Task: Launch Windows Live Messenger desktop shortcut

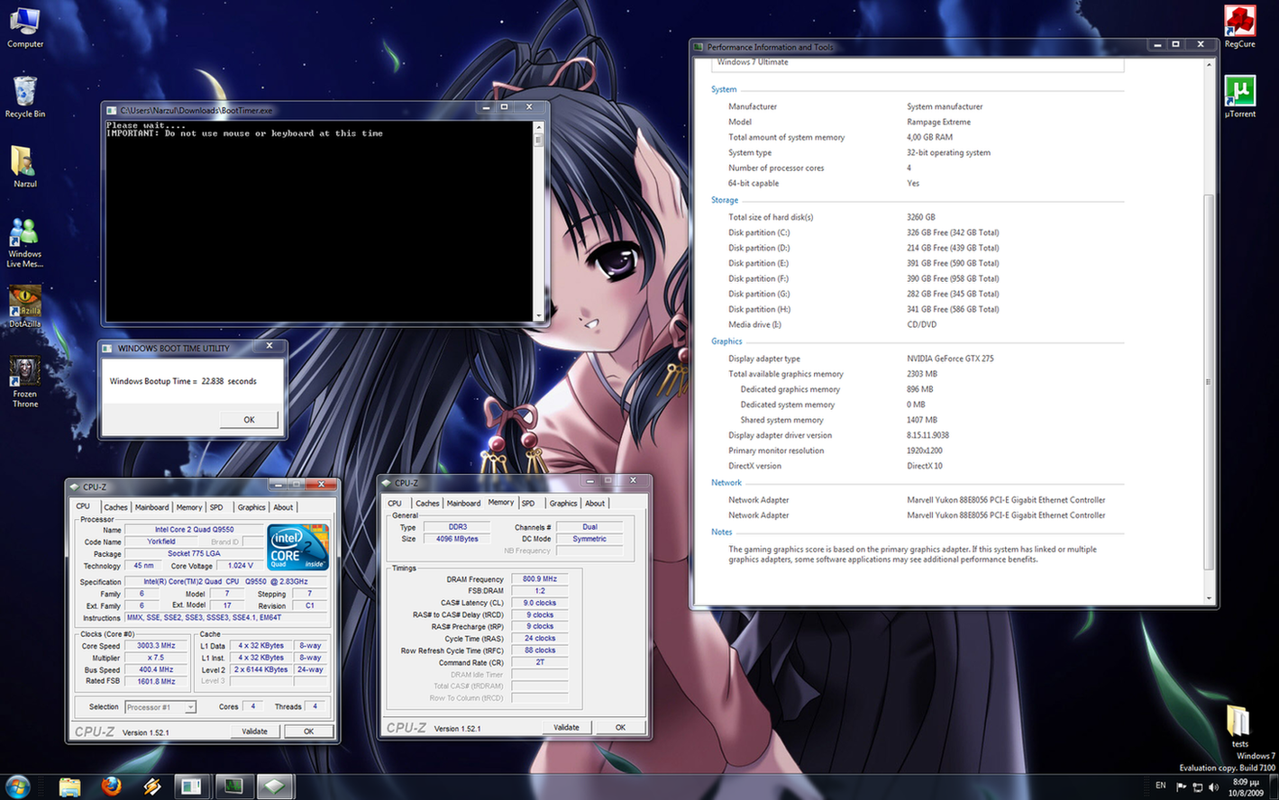Action: coord(24,241)
